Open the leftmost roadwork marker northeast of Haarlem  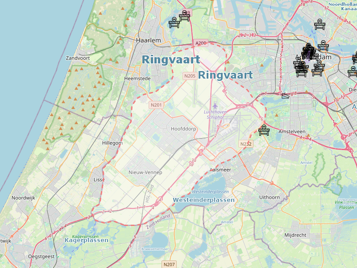(x=174, y=22)
